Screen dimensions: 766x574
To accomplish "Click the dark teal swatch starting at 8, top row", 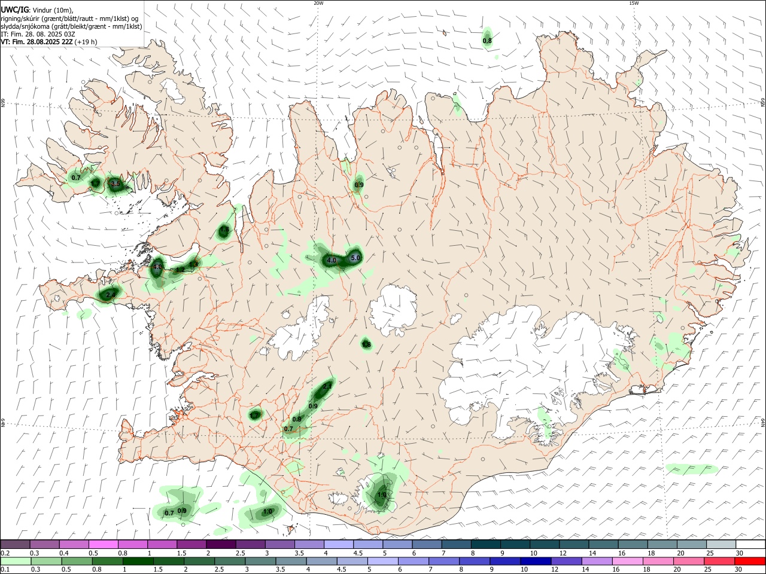I will pos(485,544).
